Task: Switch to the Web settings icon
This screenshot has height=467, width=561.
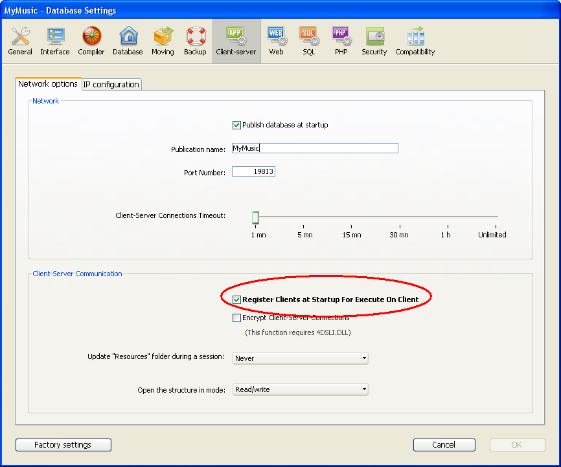Action: pyautogui.click(x=276, y=41)
